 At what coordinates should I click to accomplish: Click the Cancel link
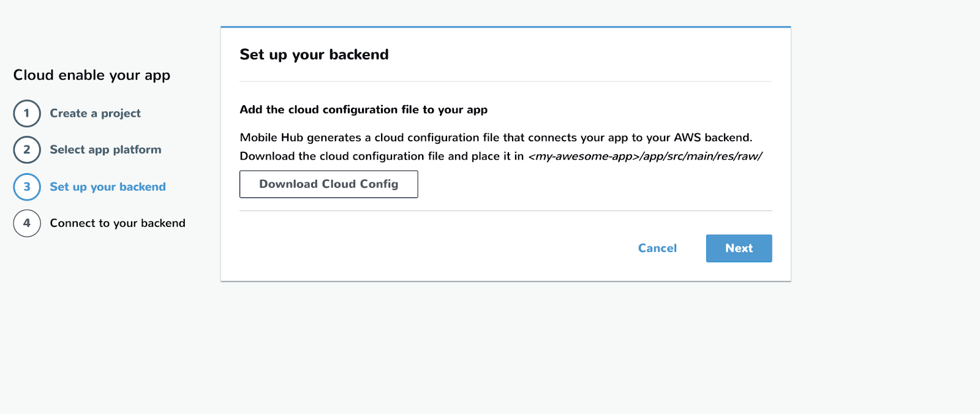click(657, 248)
